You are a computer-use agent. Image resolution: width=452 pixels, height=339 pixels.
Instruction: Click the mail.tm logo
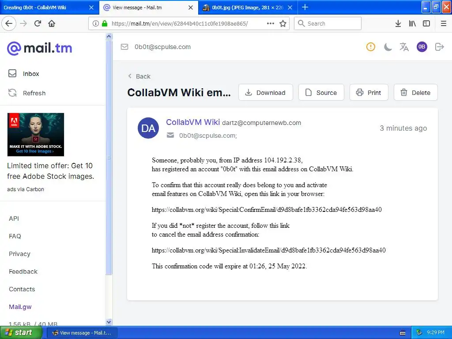pos(39,48)
